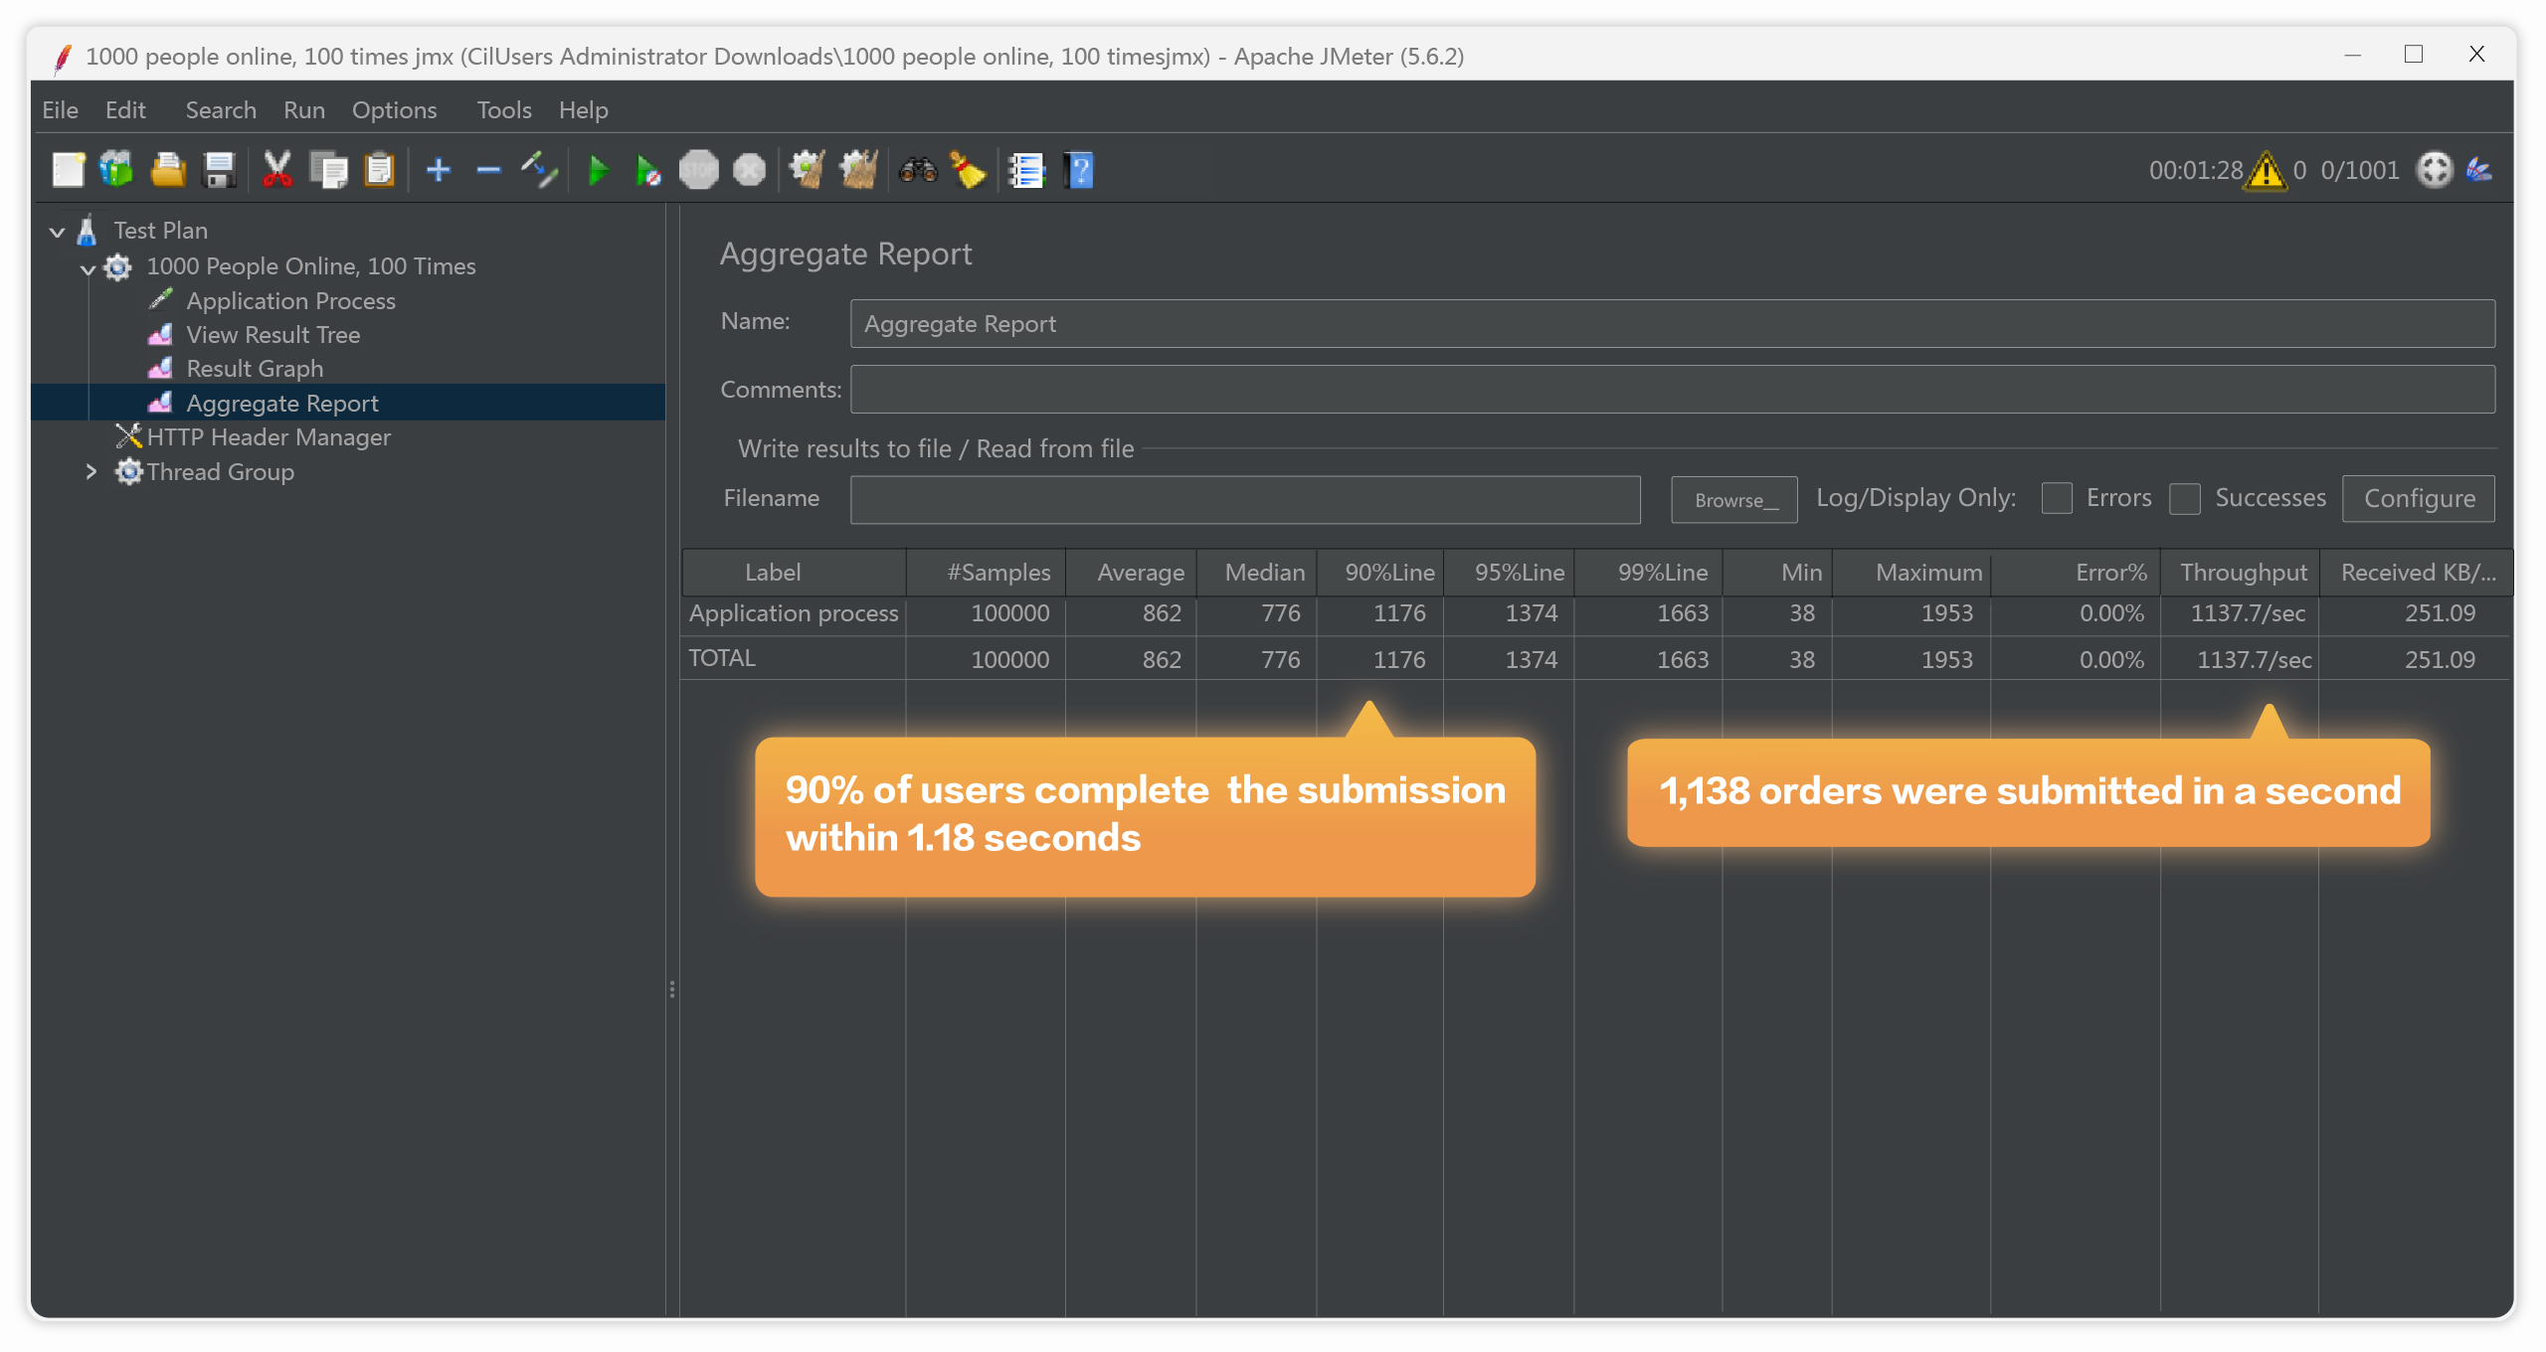Image resolution: width=2546 pixels, height=1352 pixels.
Task: Click the green Start test run icon
Action: pyautogui.click(x=598, y=171)
